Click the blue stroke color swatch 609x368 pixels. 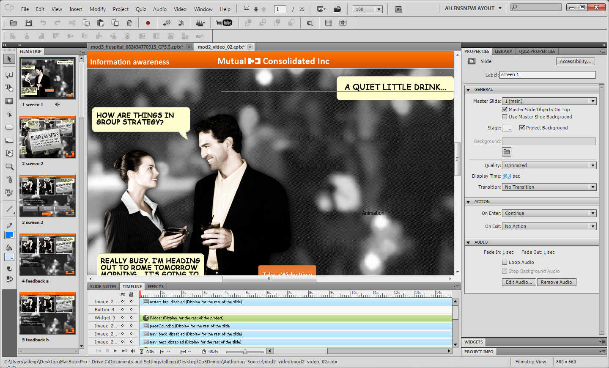9,235
